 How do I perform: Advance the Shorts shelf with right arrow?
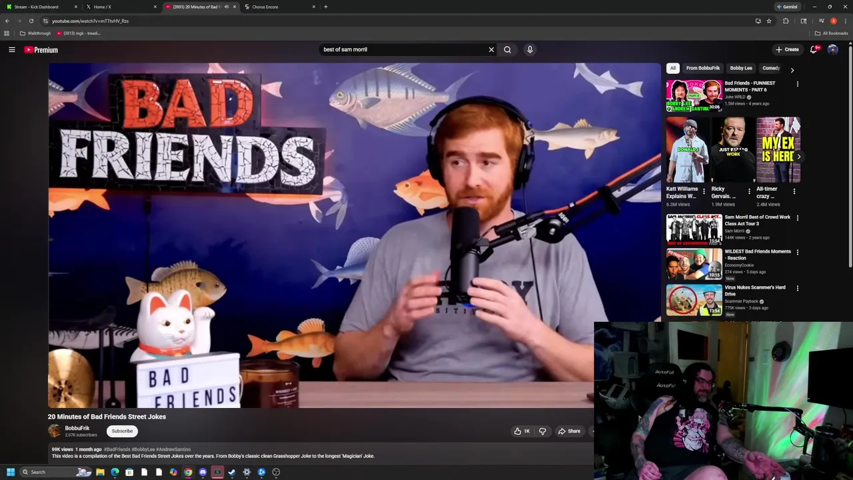tap(798, 157)
